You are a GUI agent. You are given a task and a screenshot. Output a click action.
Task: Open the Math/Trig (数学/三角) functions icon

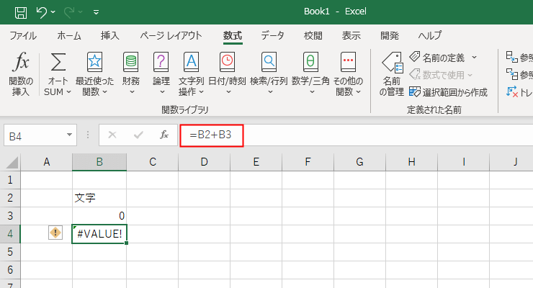tap(310, 62)
